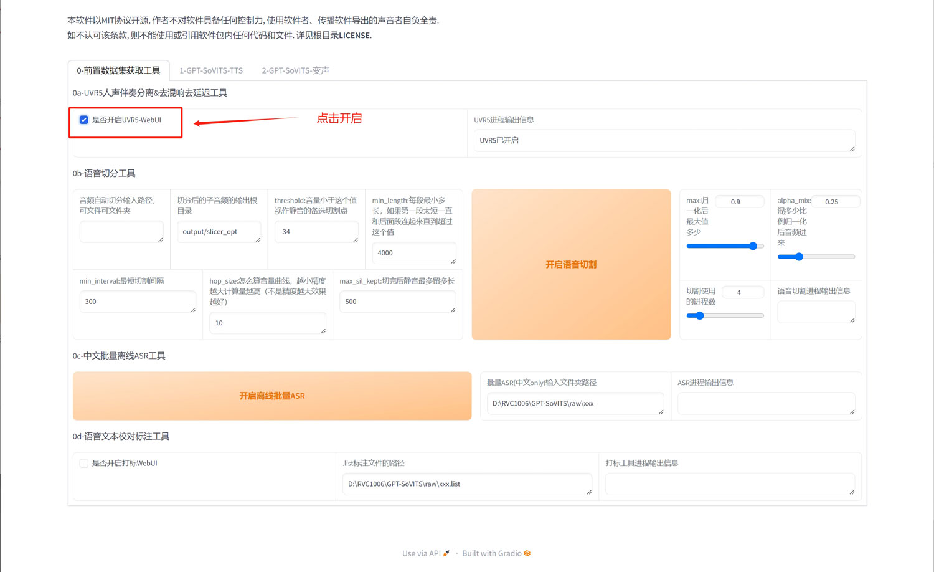
Task: Open the 0-前置数据集获取工具 tab
Action: click(118, 70)
